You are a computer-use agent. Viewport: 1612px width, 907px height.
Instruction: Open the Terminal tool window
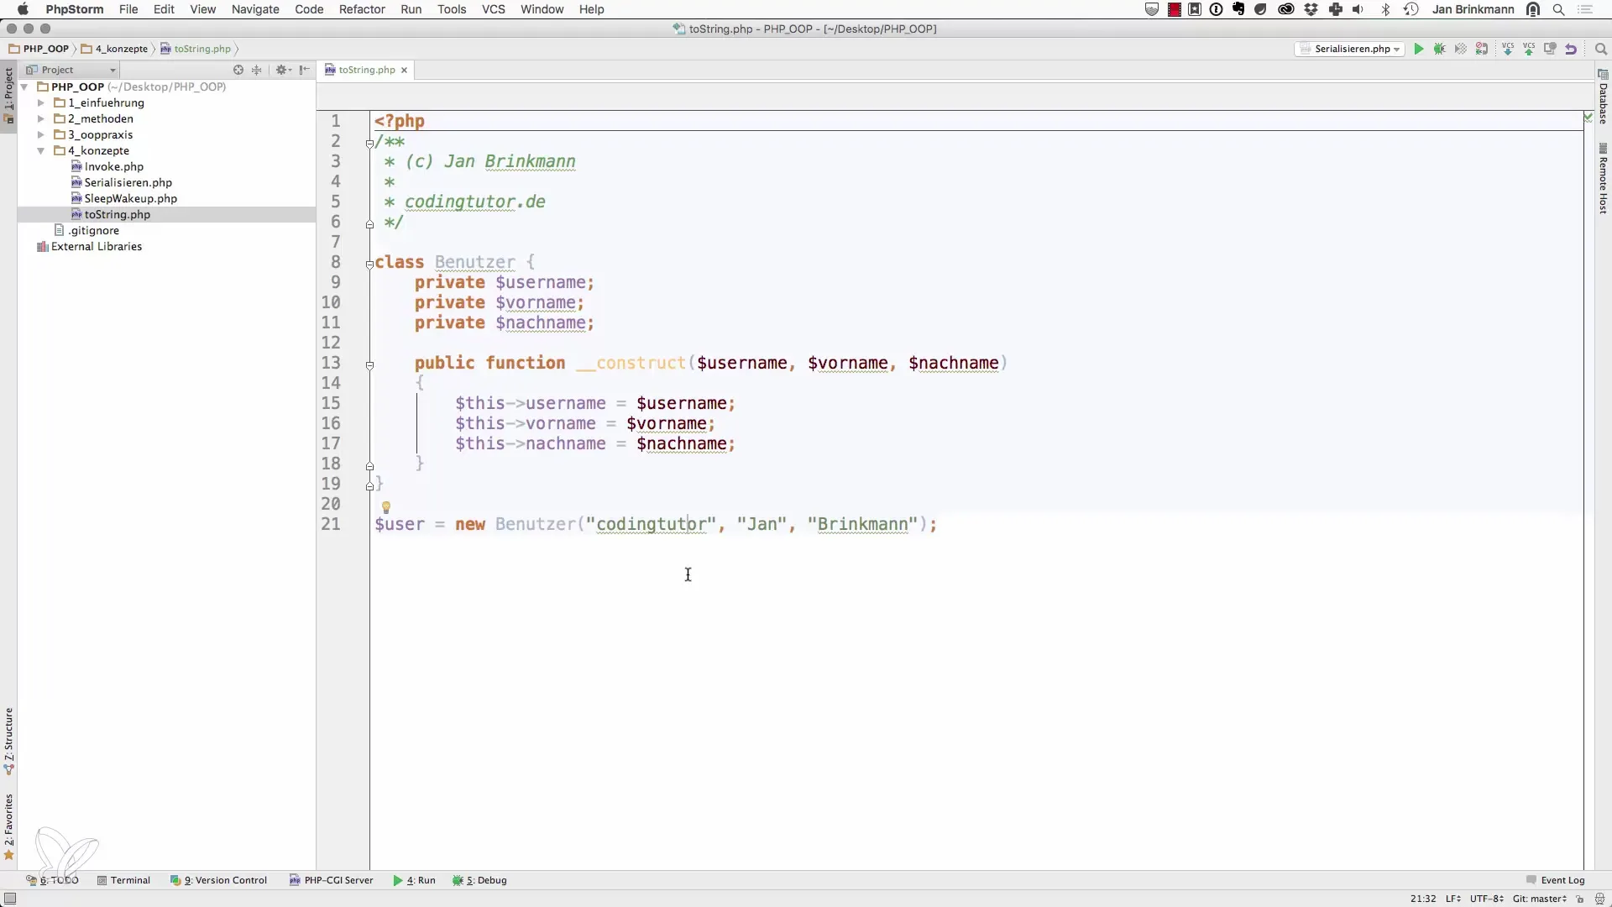coord(123,880)
